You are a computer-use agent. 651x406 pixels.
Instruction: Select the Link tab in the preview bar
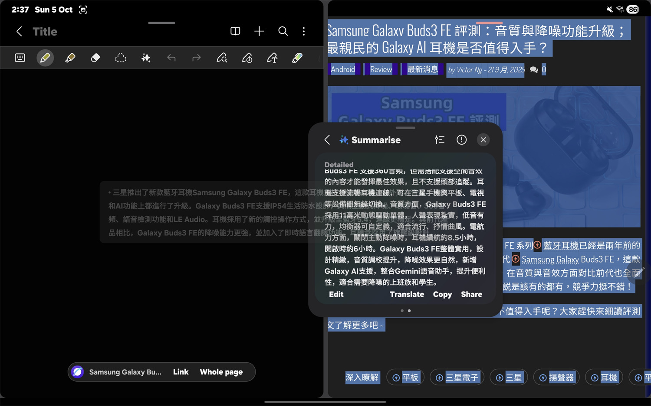tap(181, 372)
